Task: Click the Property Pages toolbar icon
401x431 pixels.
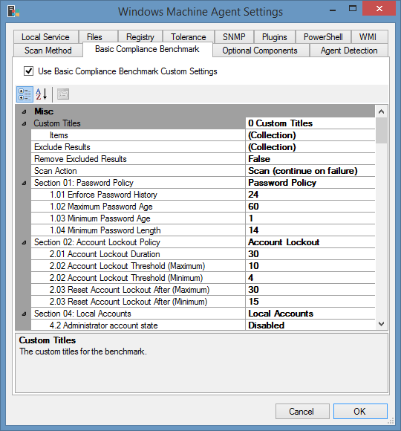Action: (63, 94)
